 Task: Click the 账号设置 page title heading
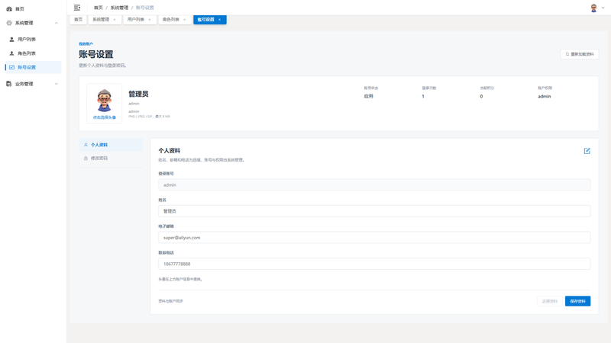pos(96,54)
